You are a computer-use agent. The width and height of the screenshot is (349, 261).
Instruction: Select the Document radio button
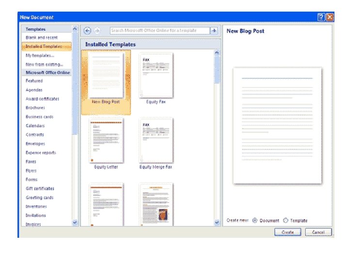pyautogui.click(x=255, y=220)
